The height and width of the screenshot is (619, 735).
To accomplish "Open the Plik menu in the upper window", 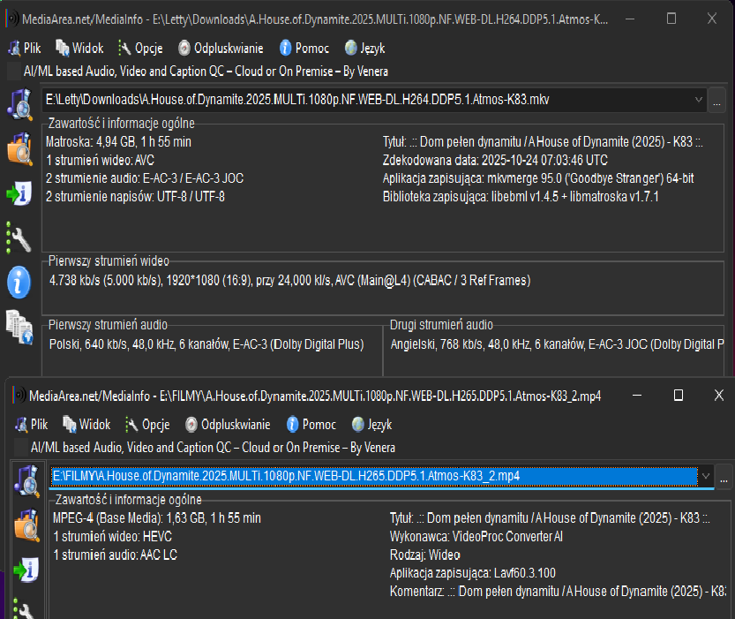I will (x=25, y=49).
